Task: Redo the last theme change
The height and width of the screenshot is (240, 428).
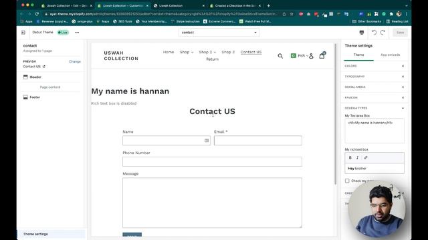Action: pyautogui.click(x=383, y=33)
